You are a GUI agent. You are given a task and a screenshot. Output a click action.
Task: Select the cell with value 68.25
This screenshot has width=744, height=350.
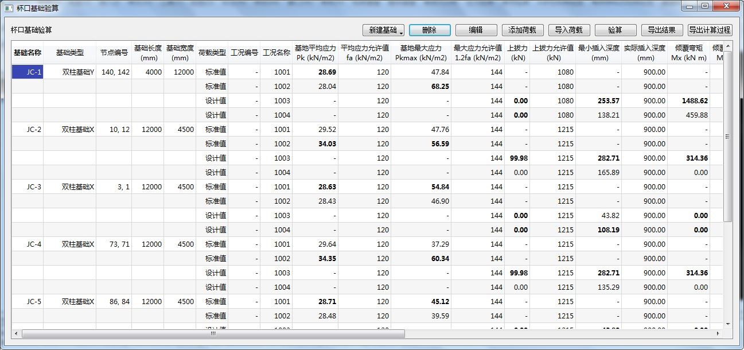pyautogui.click(x=420, y=87)
